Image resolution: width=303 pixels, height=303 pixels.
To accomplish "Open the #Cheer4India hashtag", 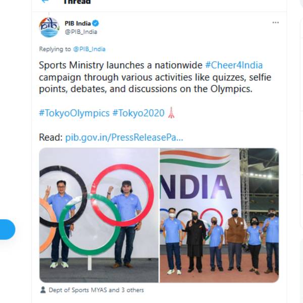I will click(x=234, y=66).
